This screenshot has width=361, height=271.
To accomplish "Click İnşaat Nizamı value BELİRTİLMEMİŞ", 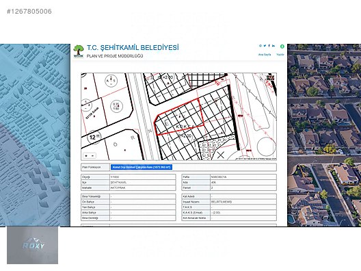I will [222, 202].
